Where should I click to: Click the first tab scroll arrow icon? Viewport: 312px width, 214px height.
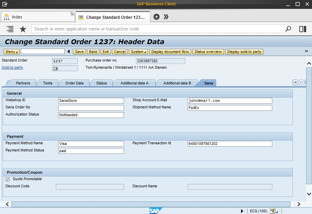295,82
